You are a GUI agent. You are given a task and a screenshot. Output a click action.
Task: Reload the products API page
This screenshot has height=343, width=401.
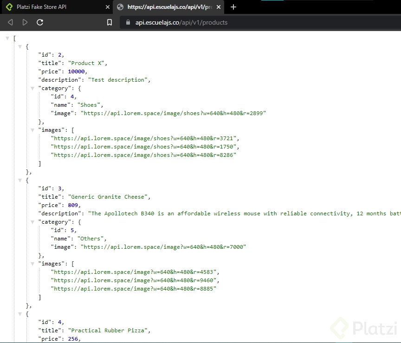40,22
